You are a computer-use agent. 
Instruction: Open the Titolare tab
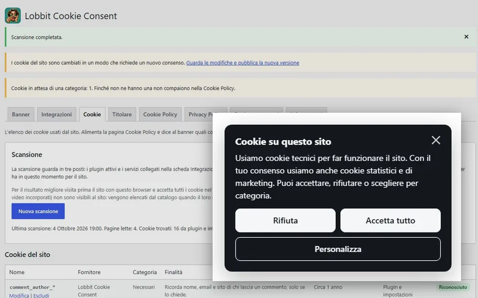coord(122,114)
